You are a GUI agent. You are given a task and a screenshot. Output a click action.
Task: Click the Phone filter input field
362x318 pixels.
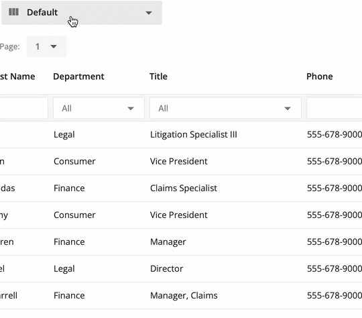tap(334, 108)
